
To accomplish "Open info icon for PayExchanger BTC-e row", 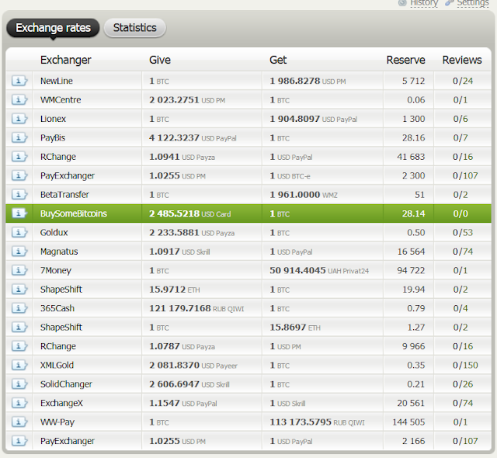I will click(19, 175).
